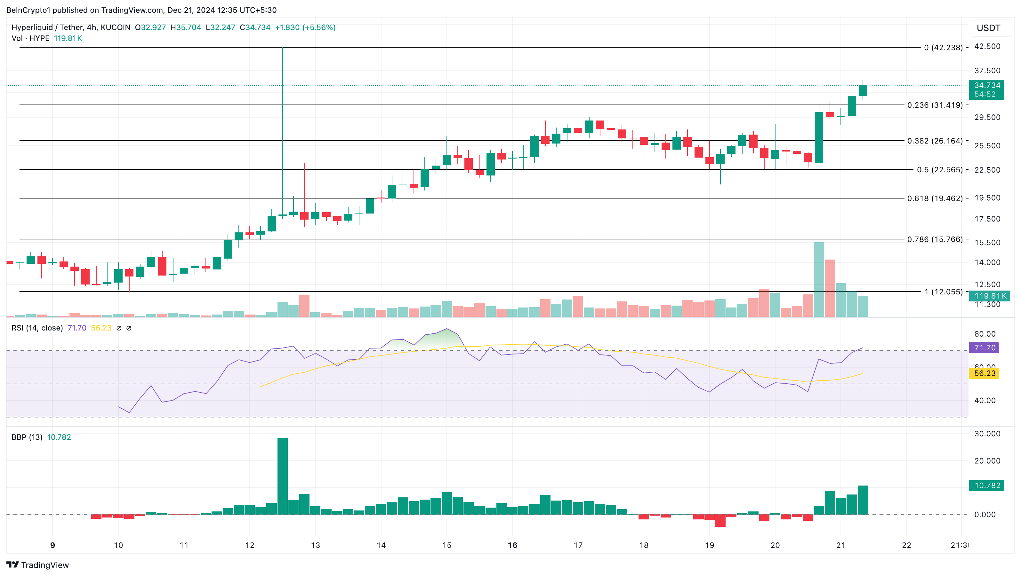Select the Vol · HYPE indicator legend
1021x576 pixels.
pyautogui.click(x=30, y=38)
